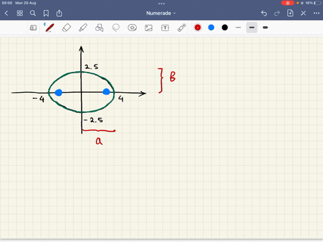Image resolution: width=323 pixels, height=242 pixels.
Task: Choose the black pen color
Action: point(225,28)
